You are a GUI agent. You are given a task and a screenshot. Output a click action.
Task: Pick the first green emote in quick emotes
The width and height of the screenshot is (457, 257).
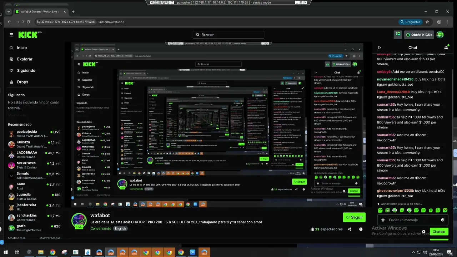(380, 210)
